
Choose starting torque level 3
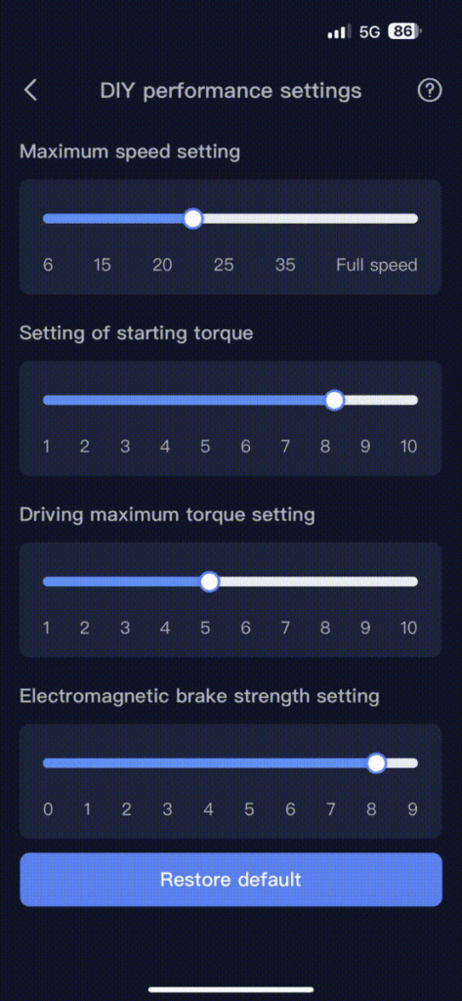click(125, 446)
